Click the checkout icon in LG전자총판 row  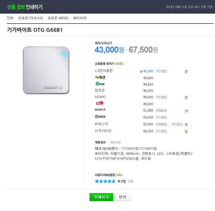click(x=186, y=71)
